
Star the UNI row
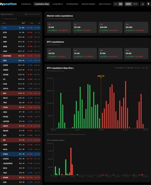2,182
